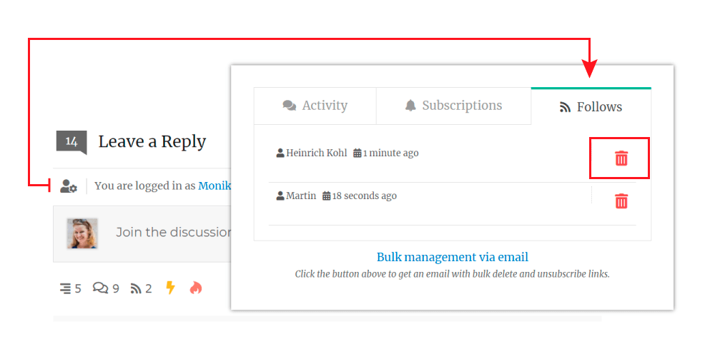
Task: Click the trash icon for Martin
Action: [621, 201]
